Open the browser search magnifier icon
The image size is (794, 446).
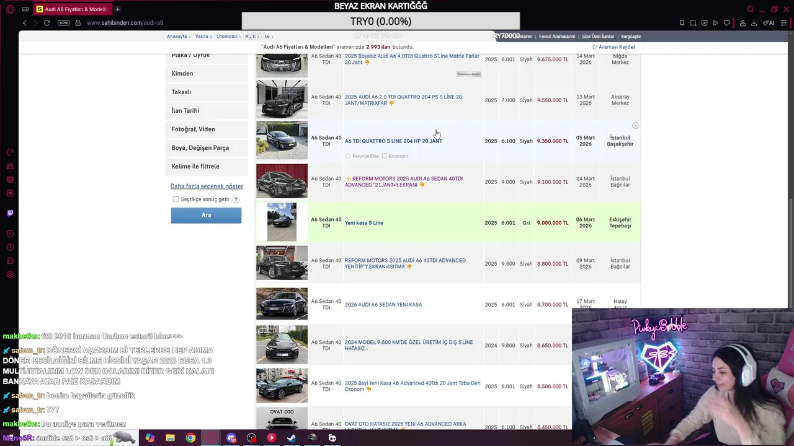(x=750, y=9)
